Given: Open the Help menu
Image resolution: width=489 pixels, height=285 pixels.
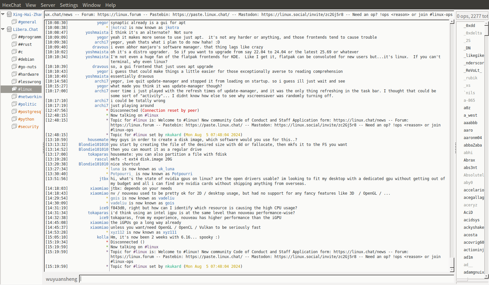Looking at the screenshot, I should pos(111,5).
